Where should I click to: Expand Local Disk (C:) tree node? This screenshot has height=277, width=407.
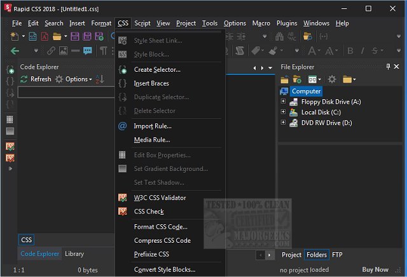click(x=283, y=112)
